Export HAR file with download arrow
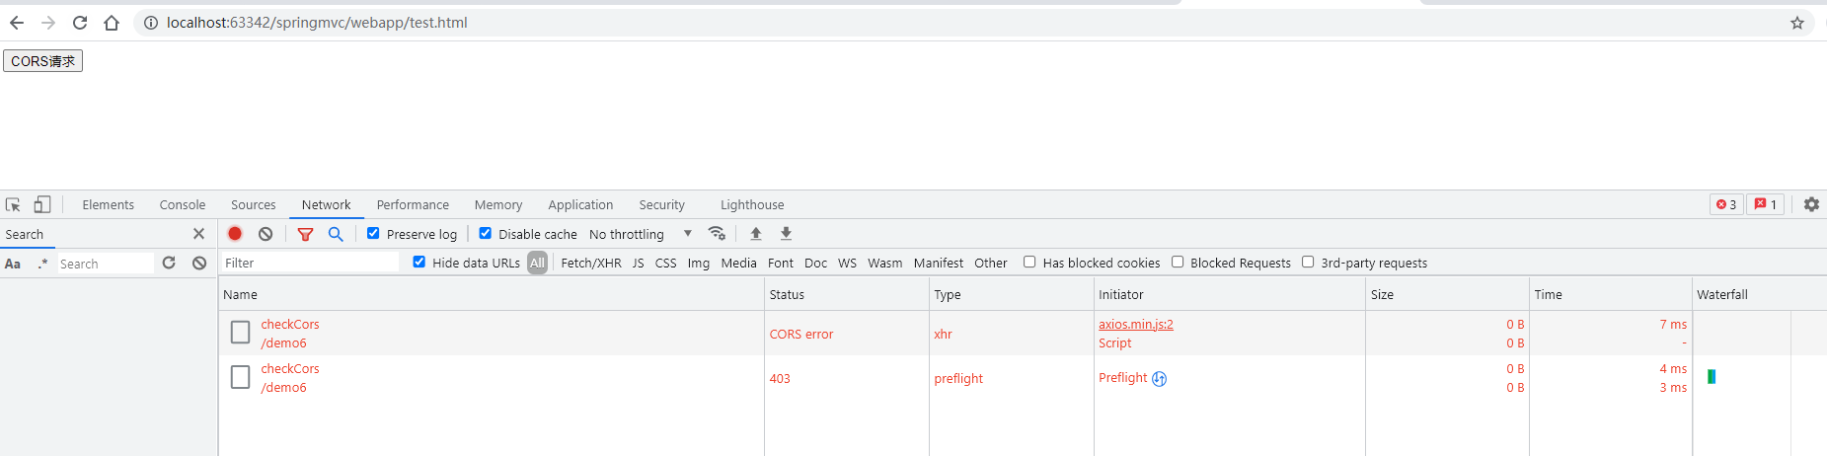Image resolution: width=1827 pixels, height=456 pixels. (x=786, y=234)
